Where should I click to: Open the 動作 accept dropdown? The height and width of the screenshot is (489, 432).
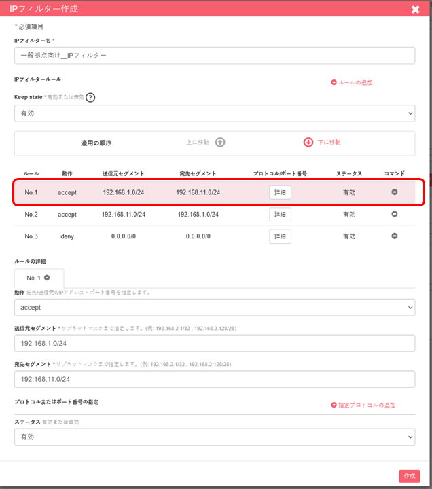215,308
